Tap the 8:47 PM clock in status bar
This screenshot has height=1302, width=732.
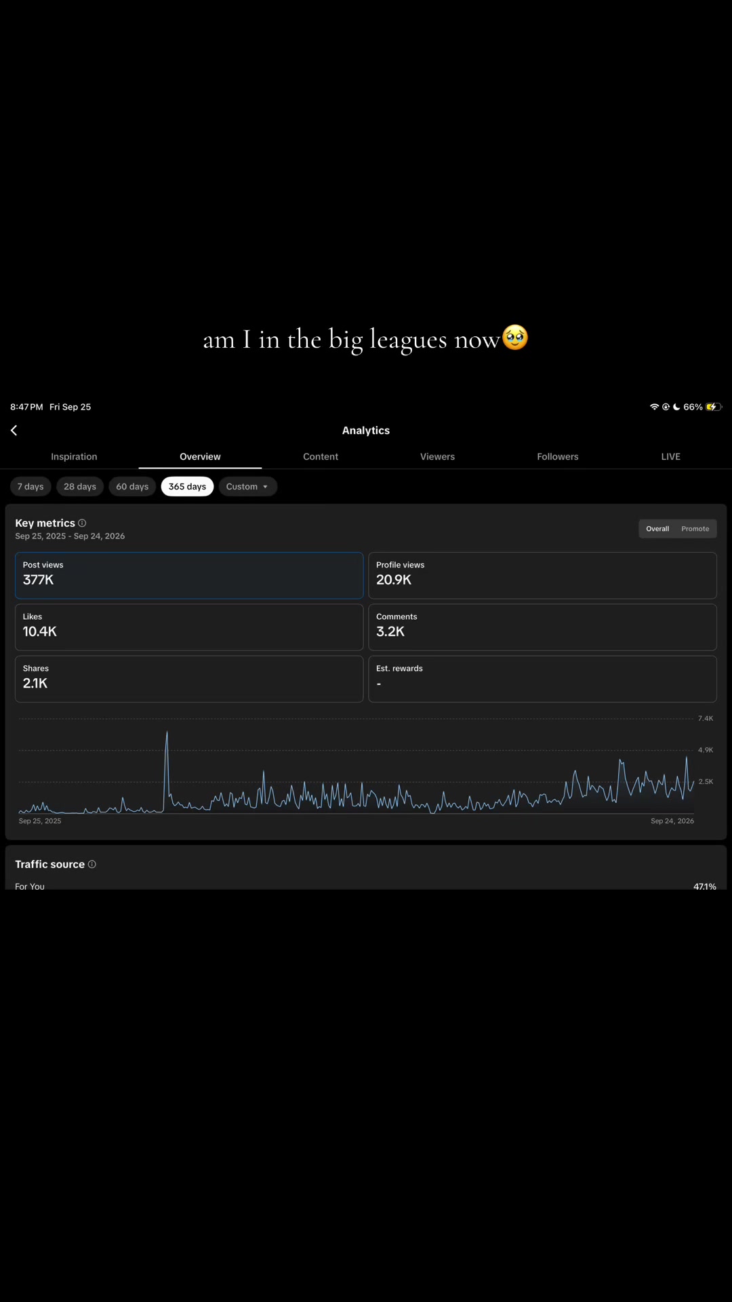tap(26, 407)
